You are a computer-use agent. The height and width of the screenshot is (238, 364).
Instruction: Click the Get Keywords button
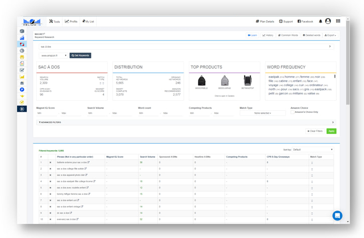[x=80, y=56]
